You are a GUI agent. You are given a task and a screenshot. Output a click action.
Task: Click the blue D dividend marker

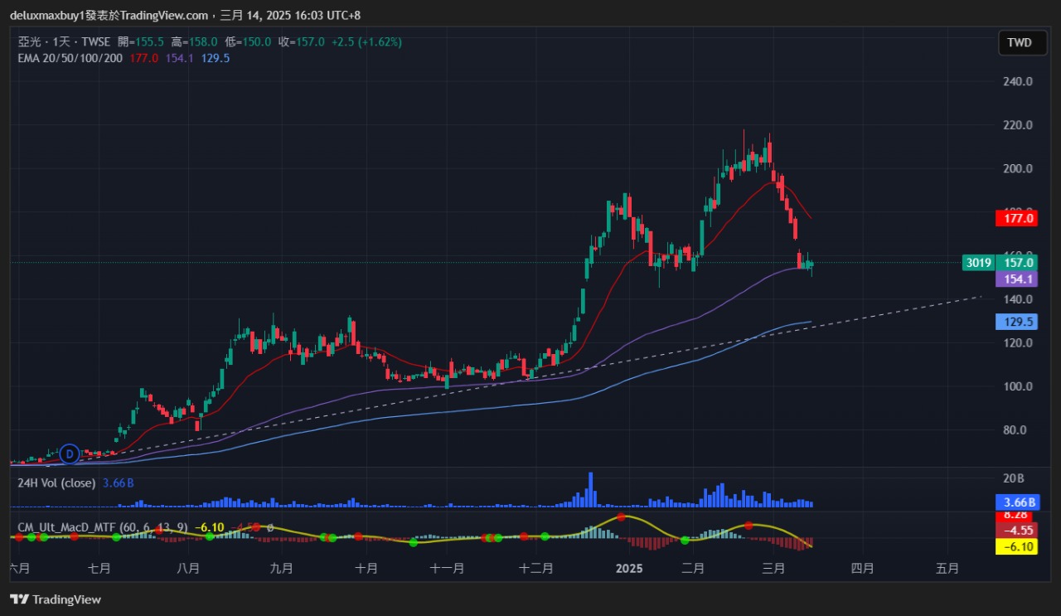pos(70,454)
